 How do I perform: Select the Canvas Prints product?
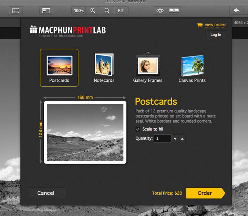pyautogui.click(x=192, y=69)
